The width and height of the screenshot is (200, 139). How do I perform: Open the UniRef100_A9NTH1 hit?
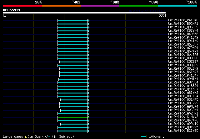click(183, 79)
